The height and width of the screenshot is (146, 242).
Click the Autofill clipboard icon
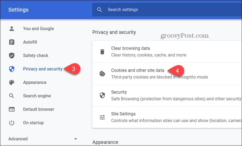point(12,42)
